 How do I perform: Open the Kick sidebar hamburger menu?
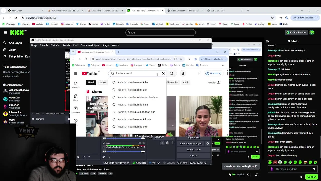tap(5, 32)
